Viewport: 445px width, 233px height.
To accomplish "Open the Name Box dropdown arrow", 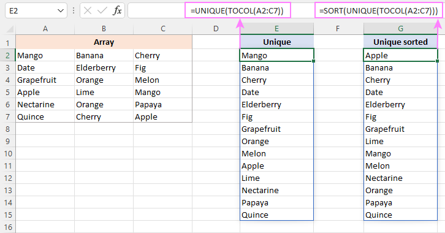I will 61,11.
